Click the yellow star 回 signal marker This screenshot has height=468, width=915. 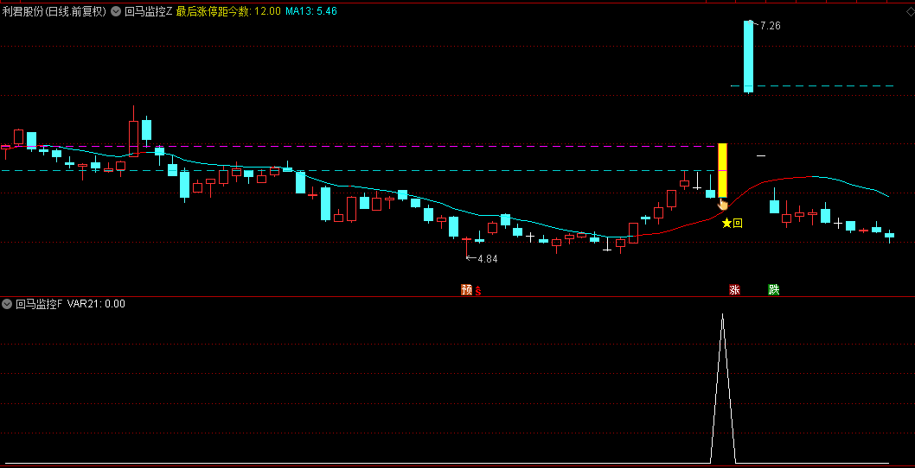733,223
